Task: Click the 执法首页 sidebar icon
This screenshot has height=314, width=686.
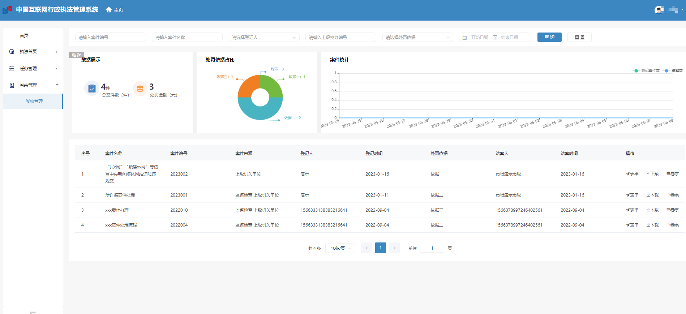Action: [12, 52]
